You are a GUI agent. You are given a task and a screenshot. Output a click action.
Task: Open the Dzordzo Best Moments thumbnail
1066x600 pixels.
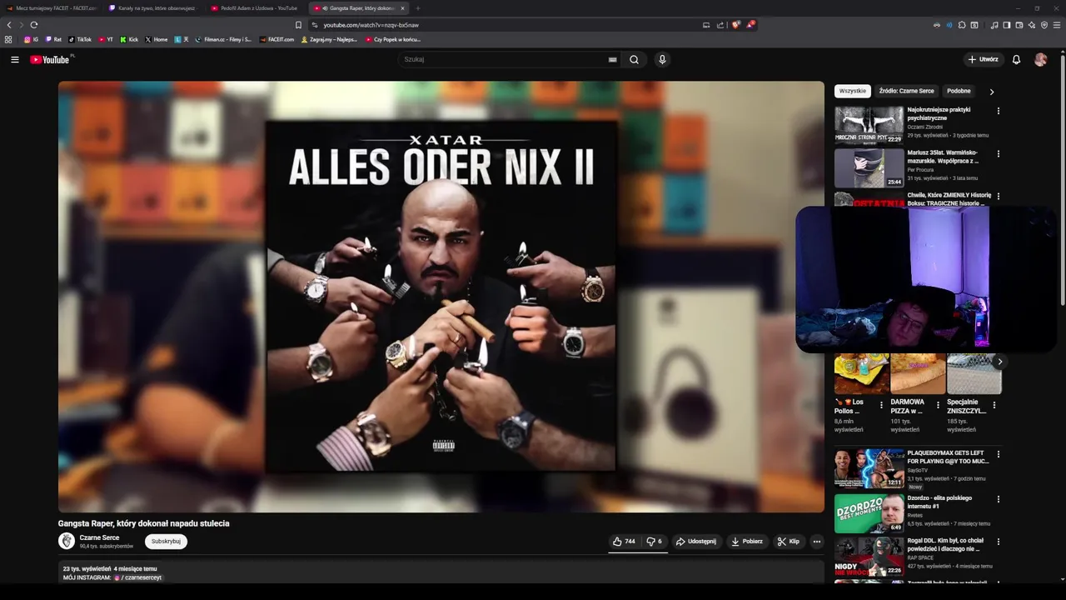tap(869, 513)
